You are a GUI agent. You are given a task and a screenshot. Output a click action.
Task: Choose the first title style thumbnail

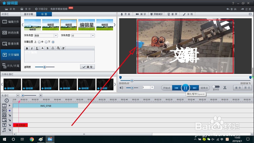tap(33, 25)
